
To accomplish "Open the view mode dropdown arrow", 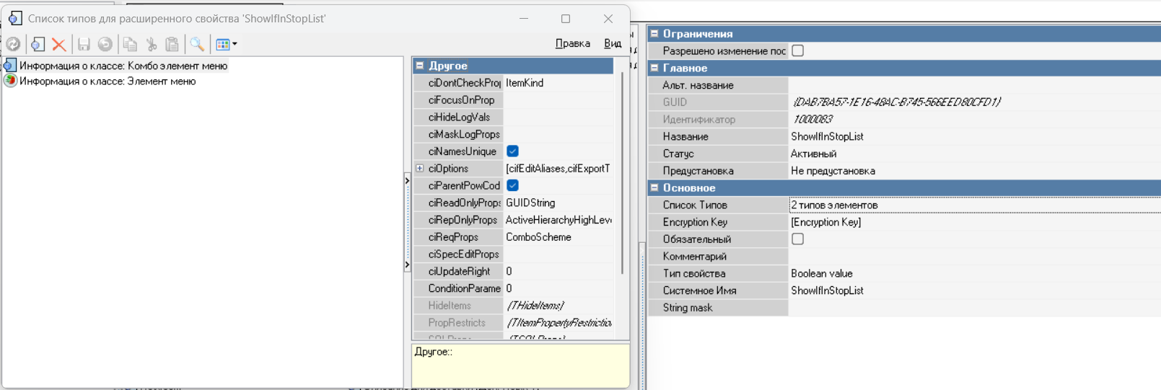I will click(x=235, y=45).
